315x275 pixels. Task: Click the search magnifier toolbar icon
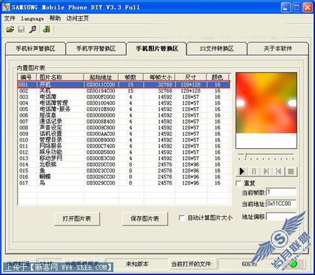pyautogui.click(x=33, y=29)
